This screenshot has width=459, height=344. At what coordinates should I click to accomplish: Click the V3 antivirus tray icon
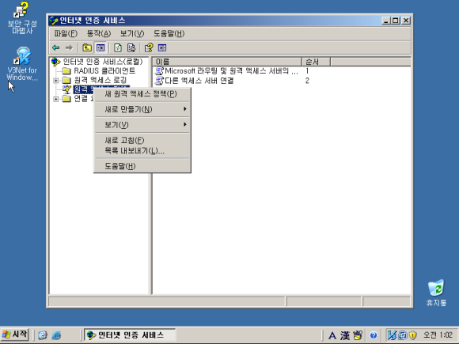point(392,335)
